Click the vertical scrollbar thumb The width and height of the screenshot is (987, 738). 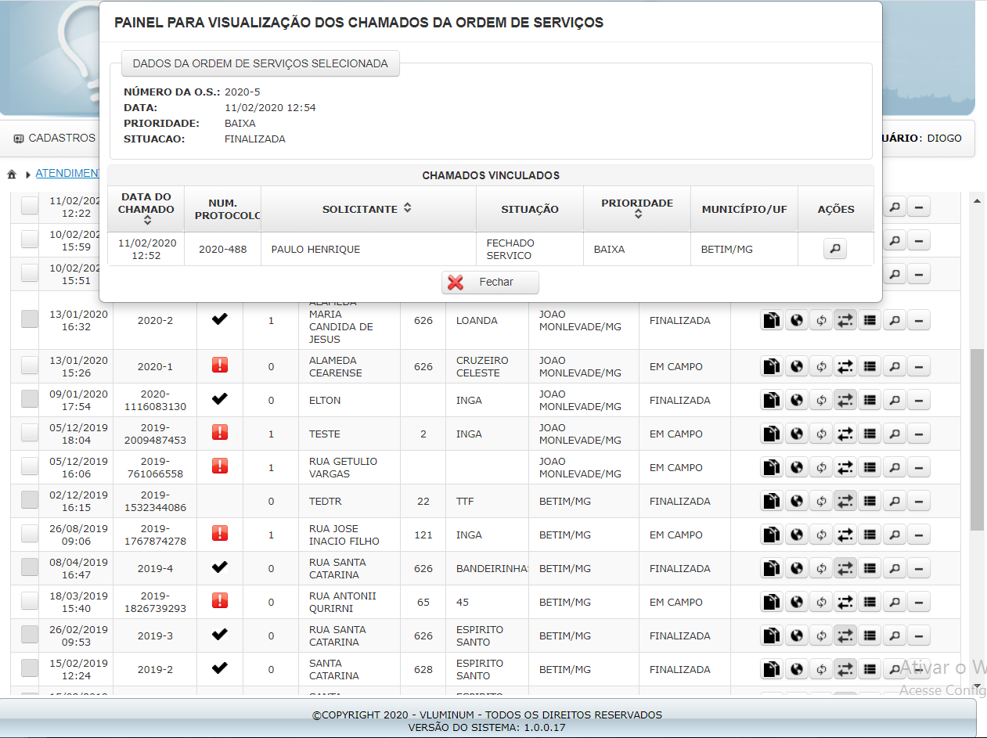tap(977, 440)
